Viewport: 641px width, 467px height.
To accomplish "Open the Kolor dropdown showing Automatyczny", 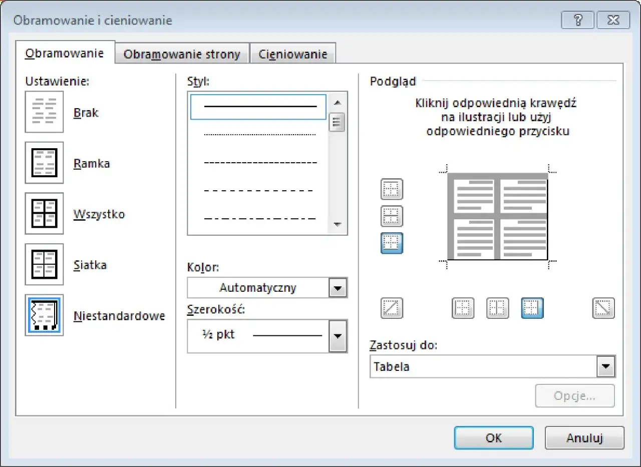I will pyautogui.click(x=338, y=288).
